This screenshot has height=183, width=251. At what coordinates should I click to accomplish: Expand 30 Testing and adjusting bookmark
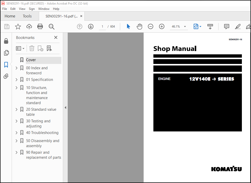(x=16, y=121)
